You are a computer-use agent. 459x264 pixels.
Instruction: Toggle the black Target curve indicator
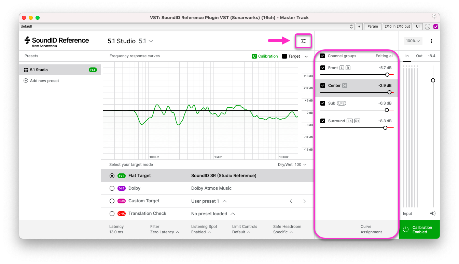(x=284, y=56)
